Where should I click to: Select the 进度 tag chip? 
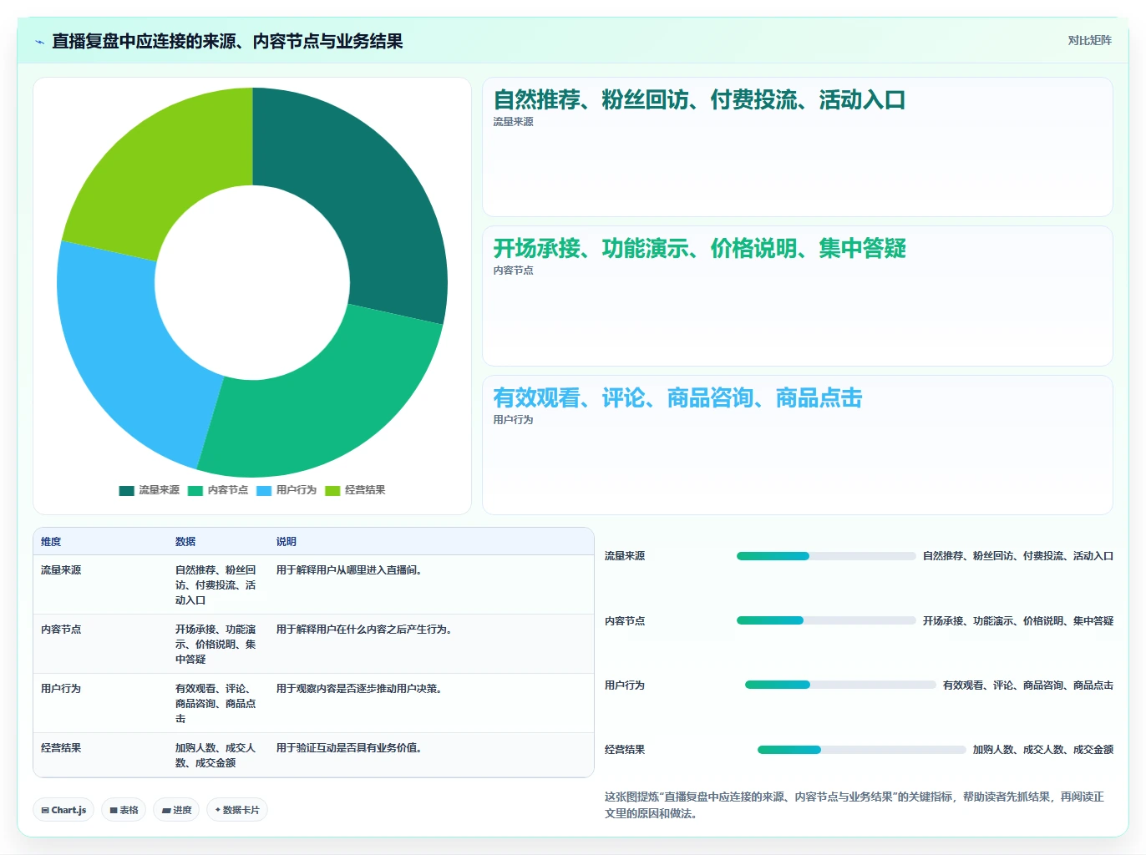point(176,810)
